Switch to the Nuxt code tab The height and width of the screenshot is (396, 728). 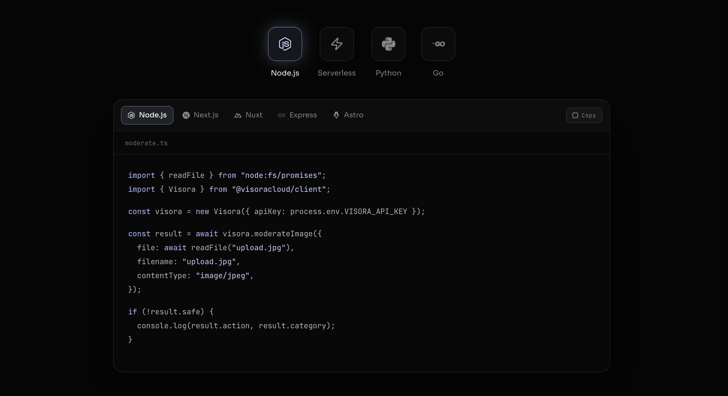[x=249, y=115]
